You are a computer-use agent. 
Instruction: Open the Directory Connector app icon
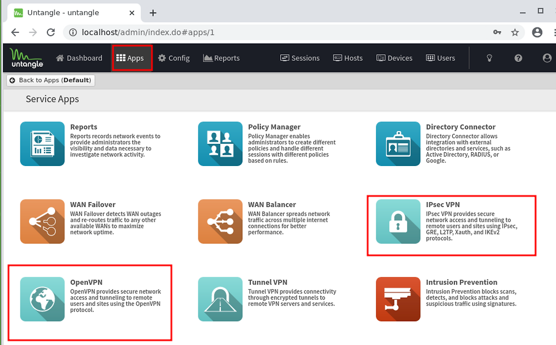click(x=398, y=143)
